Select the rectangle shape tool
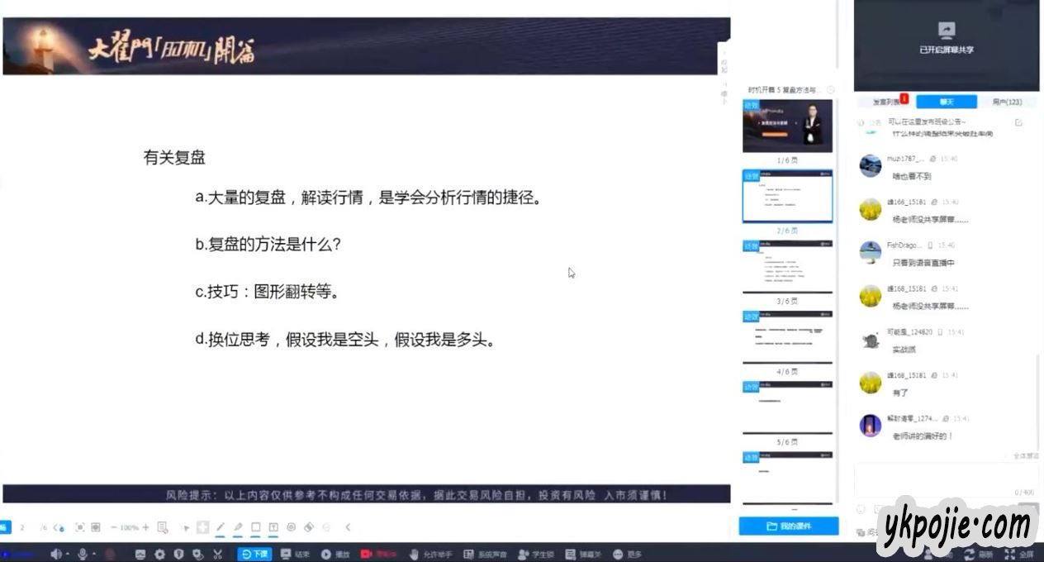The image size is (1044, 562). pyautogui.click(x=255, y=527)
